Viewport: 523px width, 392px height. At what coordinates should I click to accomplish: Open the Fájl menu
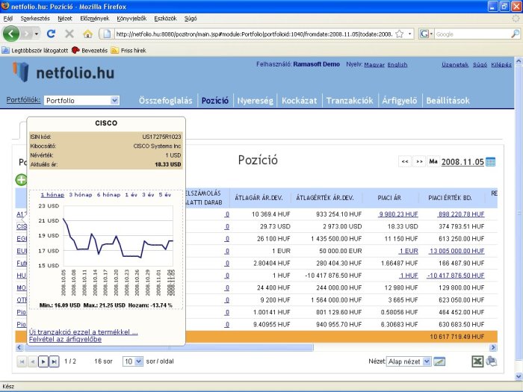point(8,19)
